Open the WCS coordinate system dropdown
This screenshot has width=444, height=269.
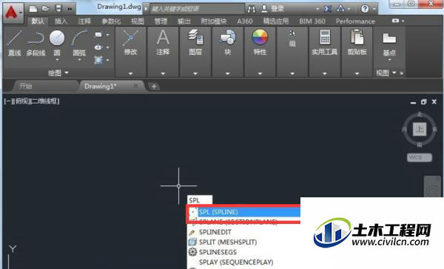420,157
